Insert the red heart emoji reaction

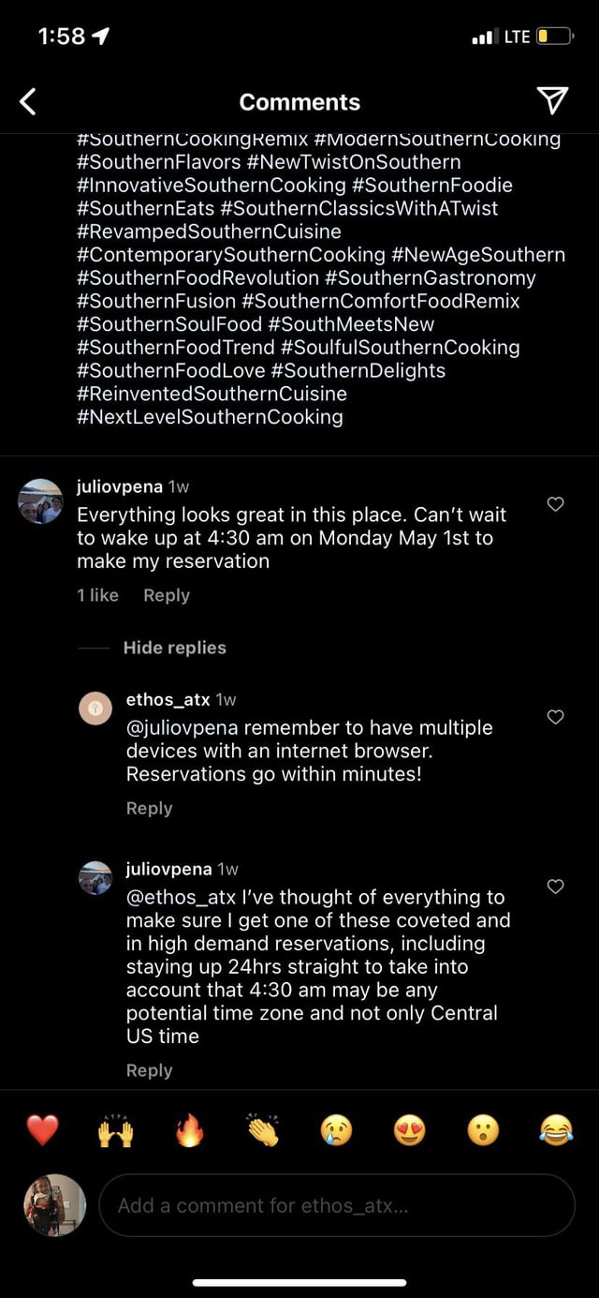(x=42, y=1130)
